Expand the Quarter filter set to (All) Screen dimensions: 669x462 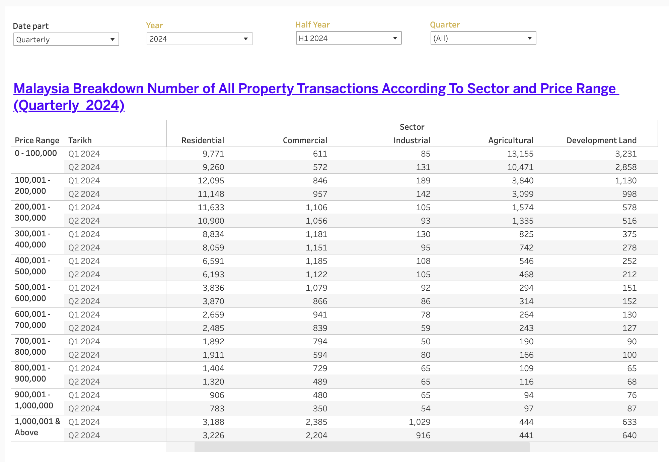[529, 38]
